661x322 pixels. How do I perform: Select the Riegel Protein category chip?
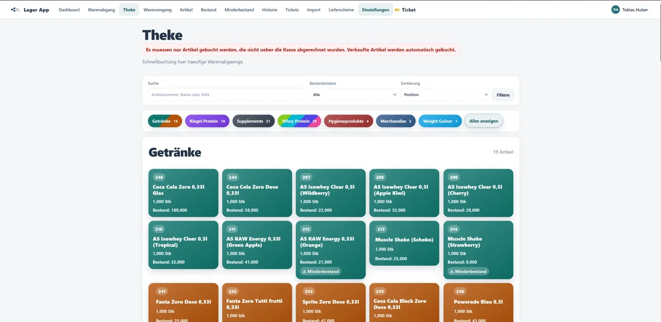207,121
